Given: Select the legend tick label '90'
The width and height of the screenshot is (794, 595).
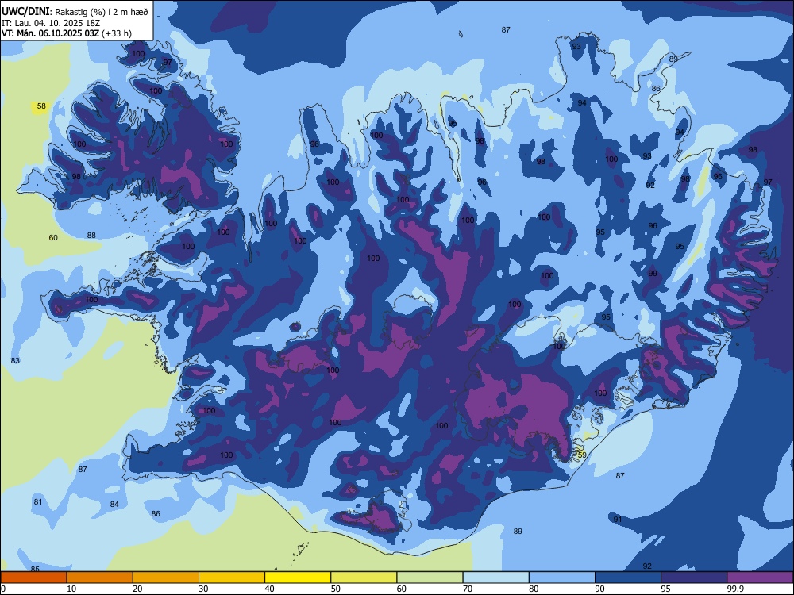Looking at the screenshot, I should point(600,589).
